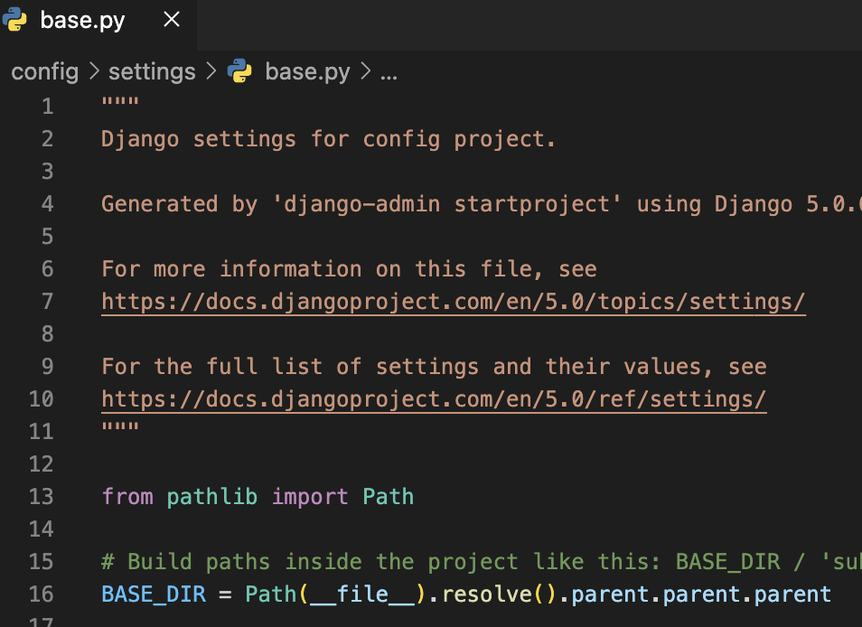
Task: Open the config breadcrumb folder
Action: [44, 71]
